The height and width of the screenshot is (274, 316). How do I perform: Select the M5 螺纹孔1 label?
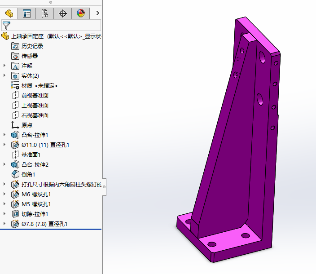[x=36, y=204]
